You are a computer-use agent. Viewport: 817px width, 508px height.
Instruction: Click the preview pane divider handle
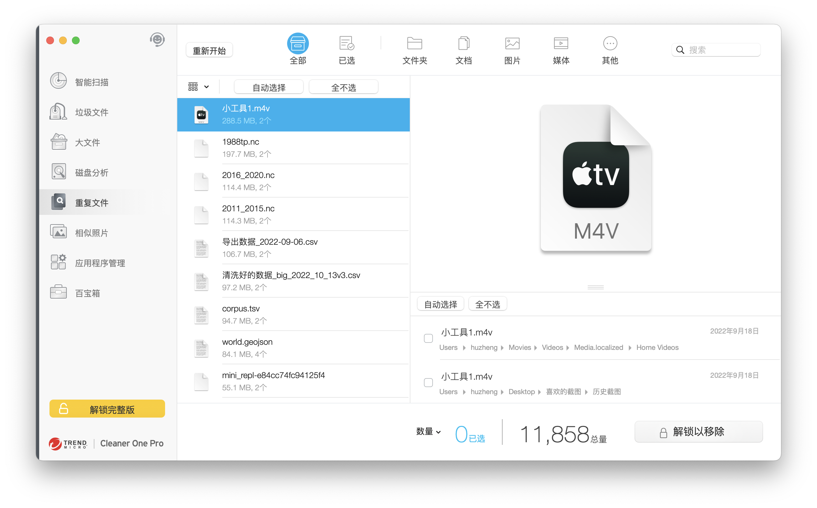tap(595, 287)
